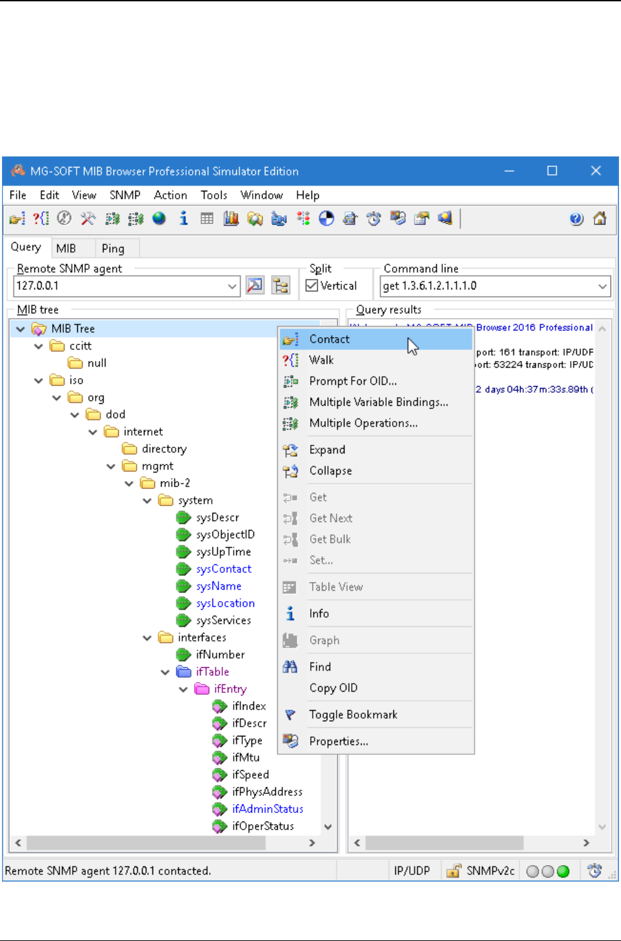Click the Walk toolbar icon

click(x=41, y=219)
